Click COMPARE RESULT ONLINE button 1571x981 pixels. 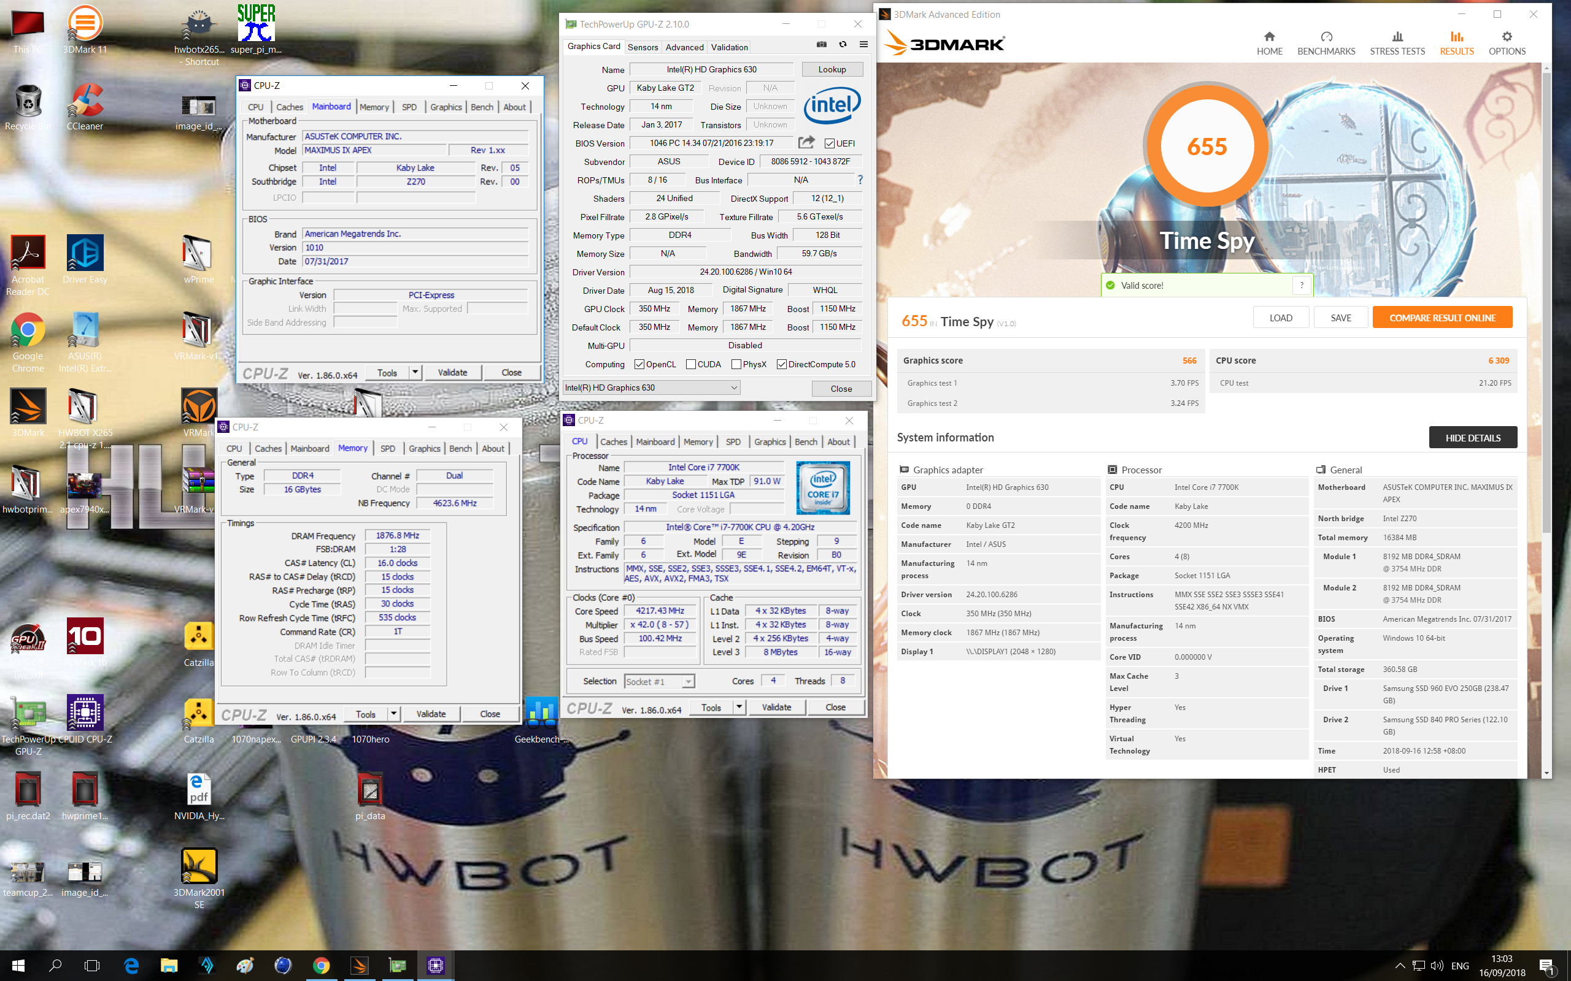(1442, 318)
